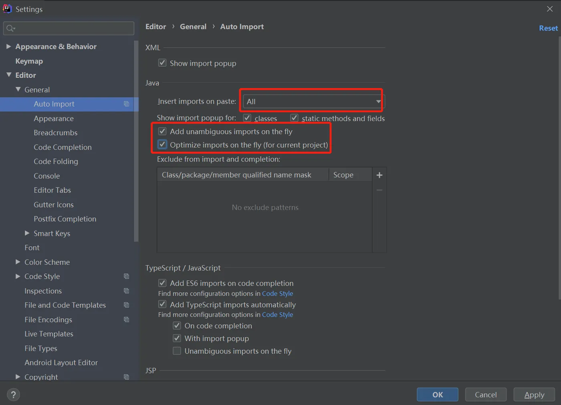The height and width of the screenshot is (405, 561).
Task: Uncheck Add unambiguous imports on the fly
Action: point(162,131)
